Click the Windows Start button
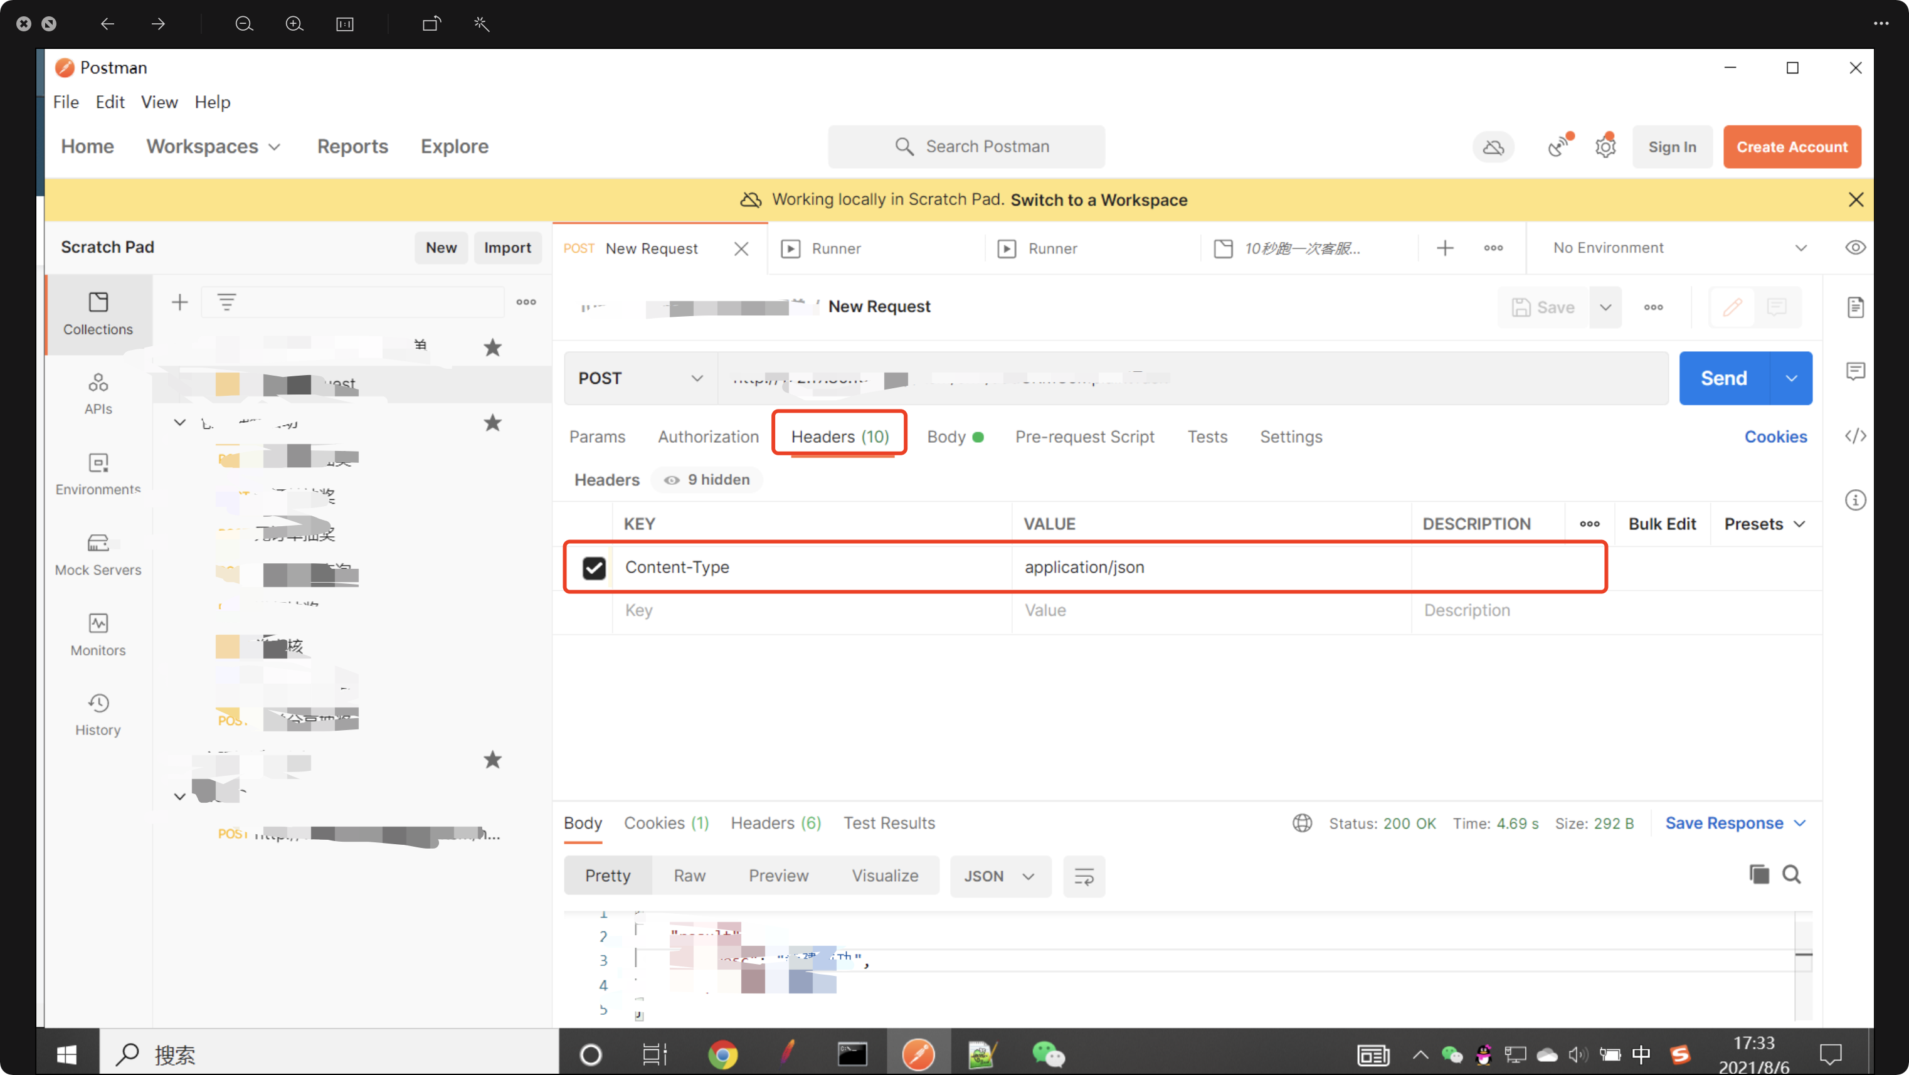Image resolution: width=1909 pixels, height=1075 pixels. (66, 1054)
